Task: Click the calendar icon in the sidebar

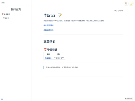Action: pyautogui.click(x=2, y=14)
